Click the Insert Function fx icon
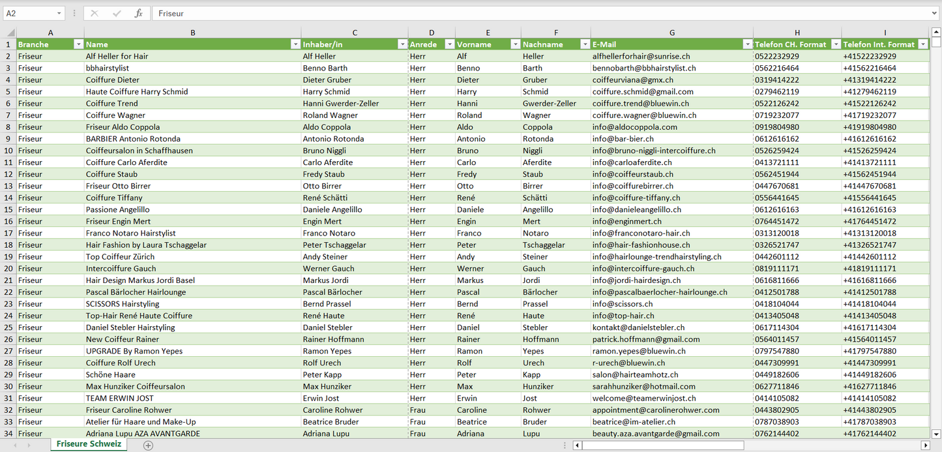This screenshot has width=942, height=452. click(138, 13)
